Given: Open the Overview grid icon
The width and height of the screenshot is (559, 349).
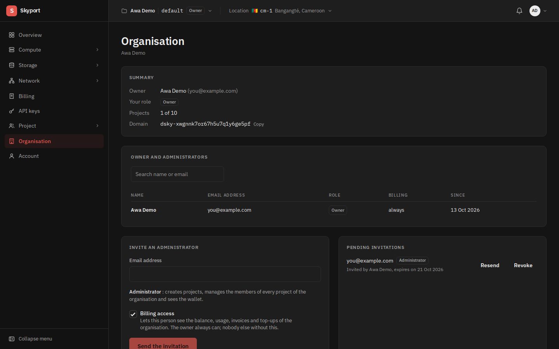Looking at the screenshot, I should [12, 35].
